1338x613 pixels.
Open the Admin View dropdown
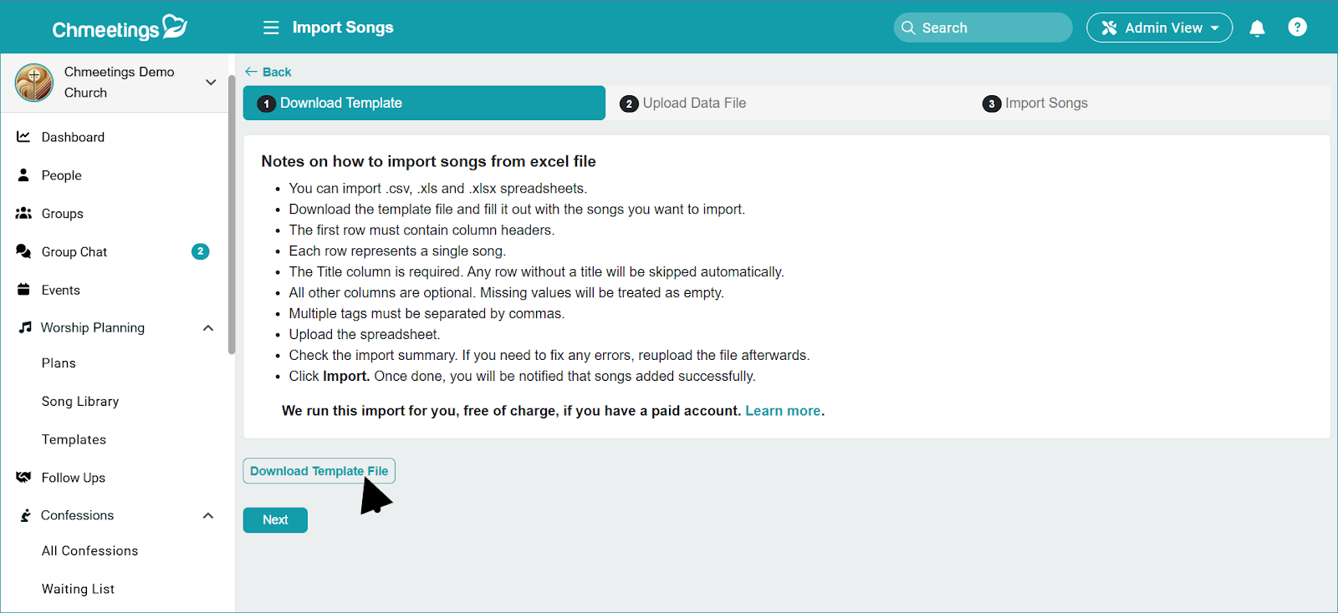1159,28
